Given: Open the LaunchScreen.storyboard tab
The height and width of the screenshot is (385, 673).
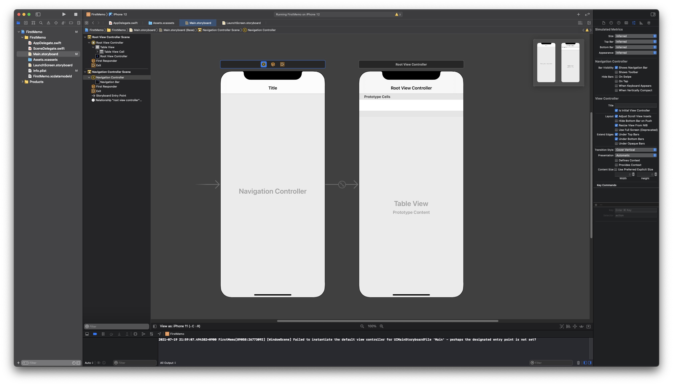Looking at the screenshot, I should 243,23.
